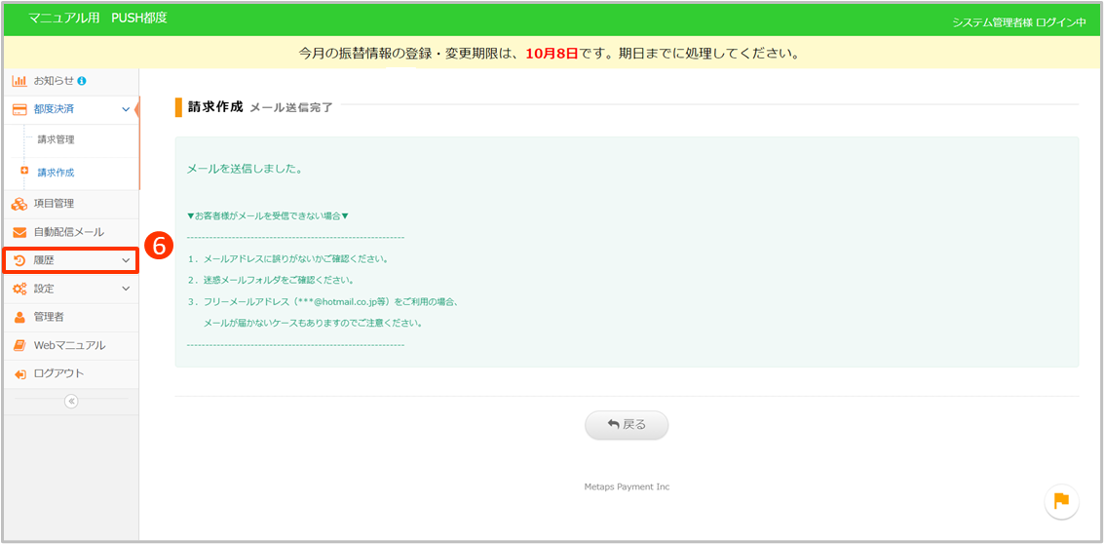This screenshot has width=1104, height=544.
Task: Click the Webマニュアル book icon
Action: [19, 345]
